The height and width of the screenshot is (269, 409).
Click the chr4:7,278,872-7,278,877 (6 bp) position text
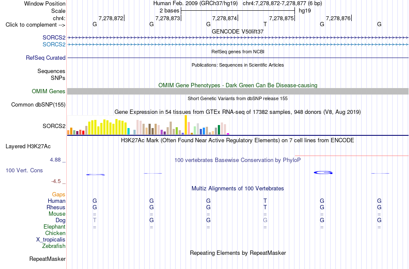(282, 3)
